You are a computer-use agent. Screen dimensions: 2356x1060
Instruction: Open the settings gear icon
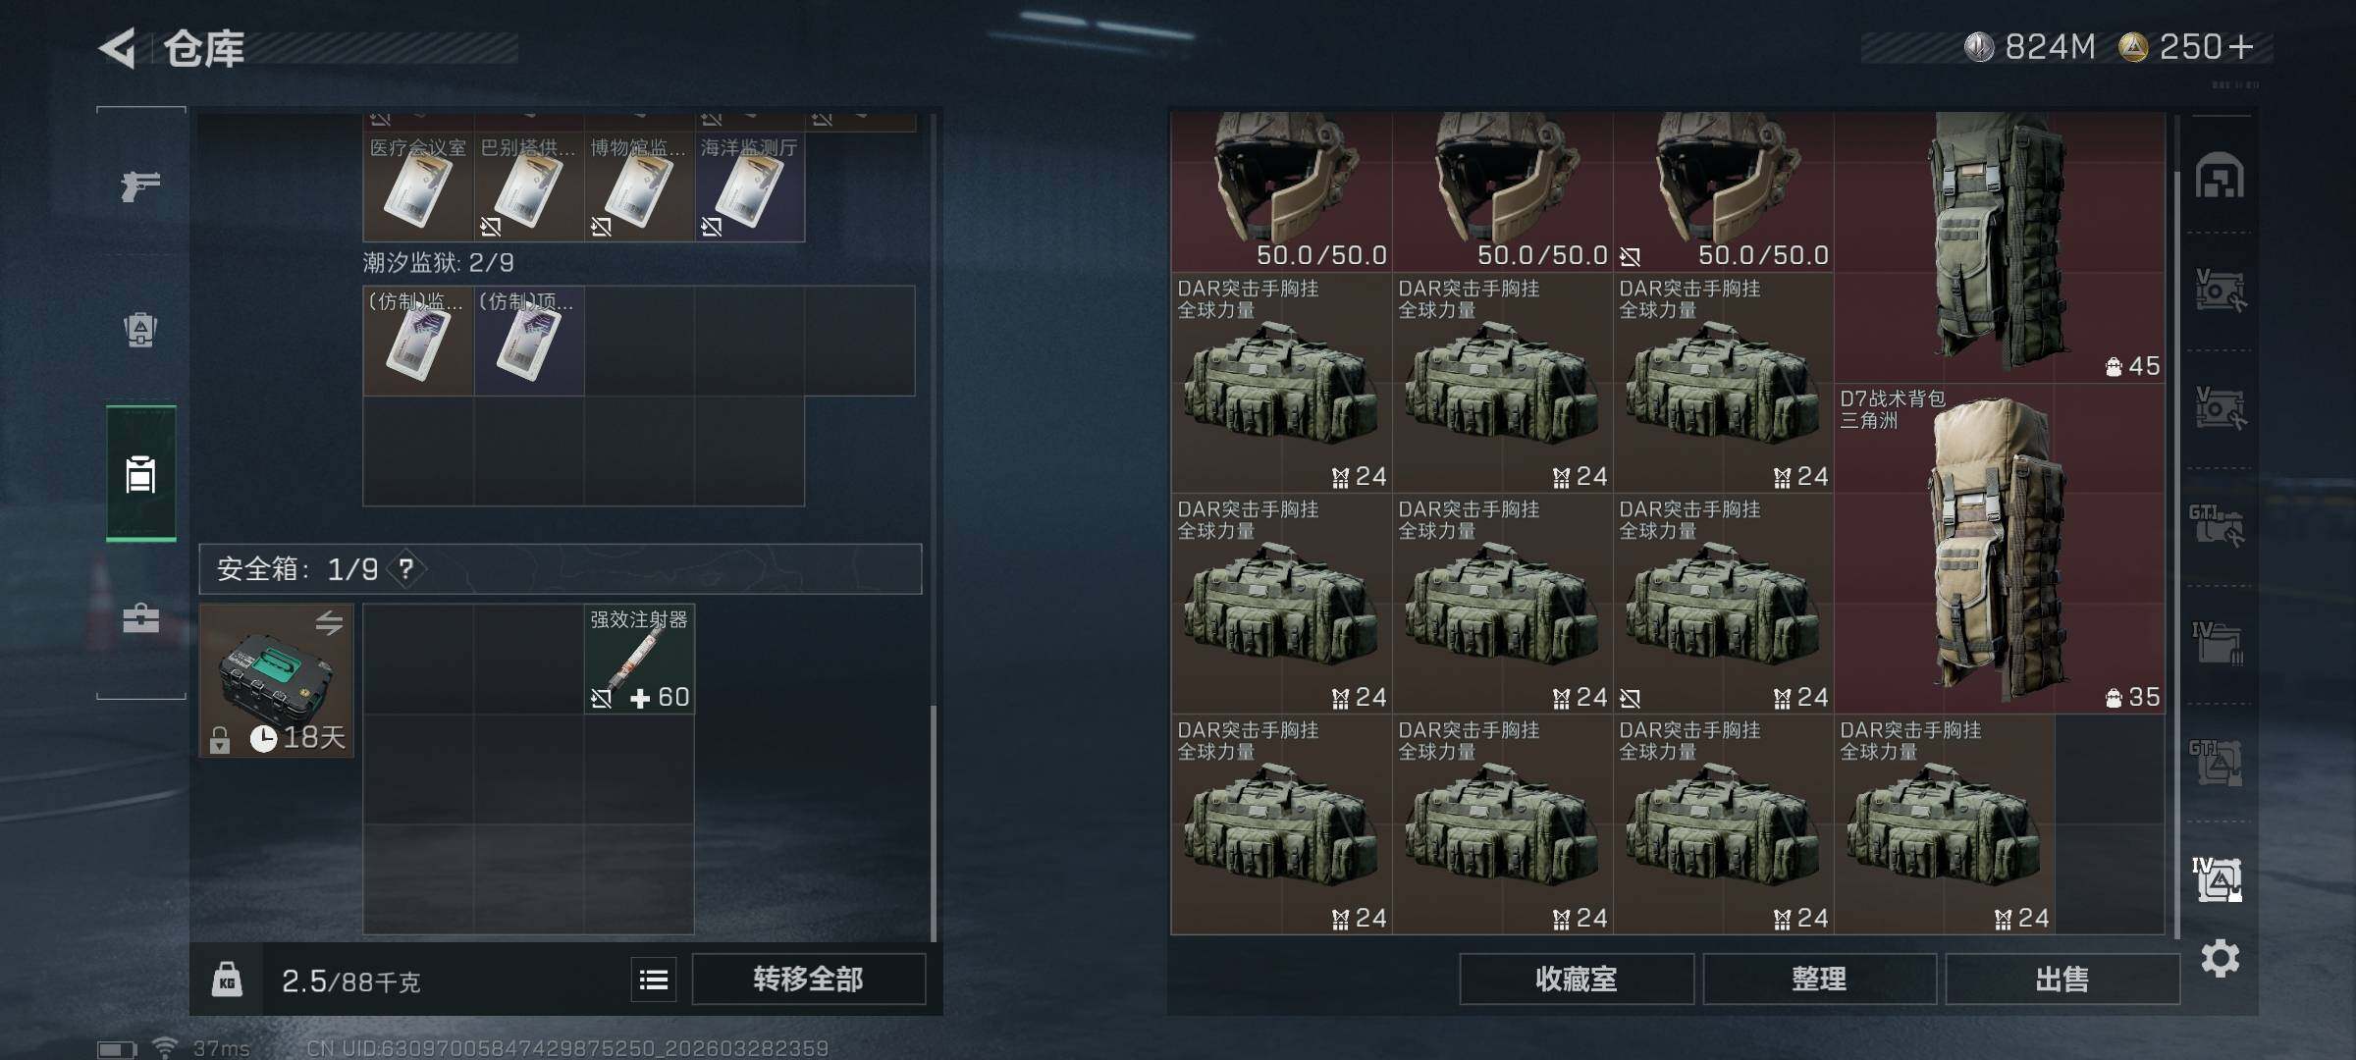pyautogui.click(x=2220, y=958)
